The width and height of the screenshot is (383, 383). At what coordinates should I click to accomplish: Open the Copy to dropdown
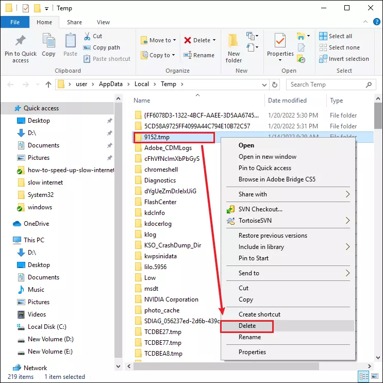(158, 55)
